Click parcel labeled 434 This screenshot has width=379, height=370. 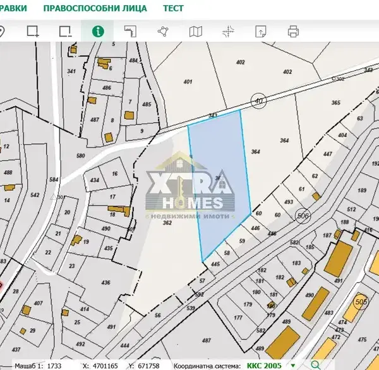coord(95,180)
